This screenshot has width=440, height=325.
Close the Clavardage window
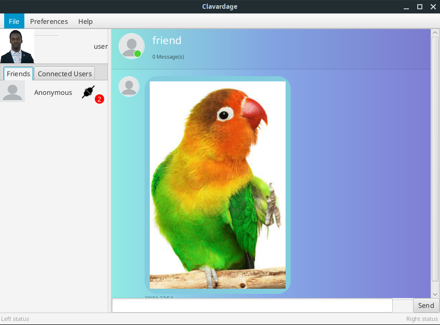click(x=433, y=7)
